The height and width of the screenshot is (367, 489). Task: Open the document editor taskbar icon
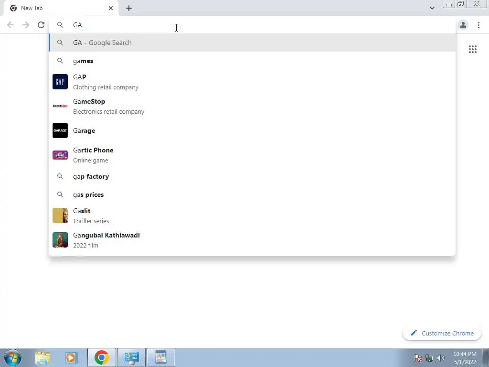coord(160,357)
